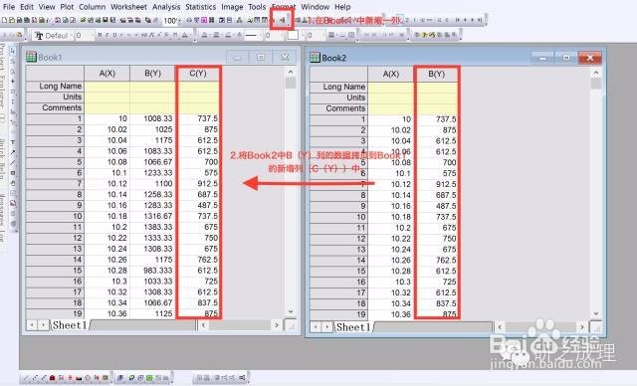Click cell 983.333 in Book1
Image resolution: width=637 pixels, height=386 pixels.
152,271
